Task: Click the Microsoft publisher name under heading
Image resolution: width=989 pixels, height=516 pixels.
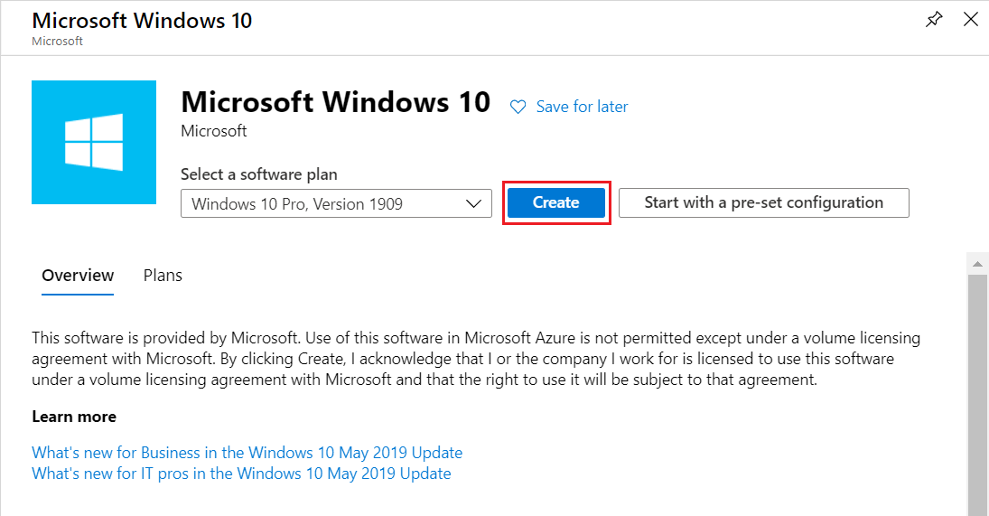Action: pyautogui.click(x=214, y=131)
